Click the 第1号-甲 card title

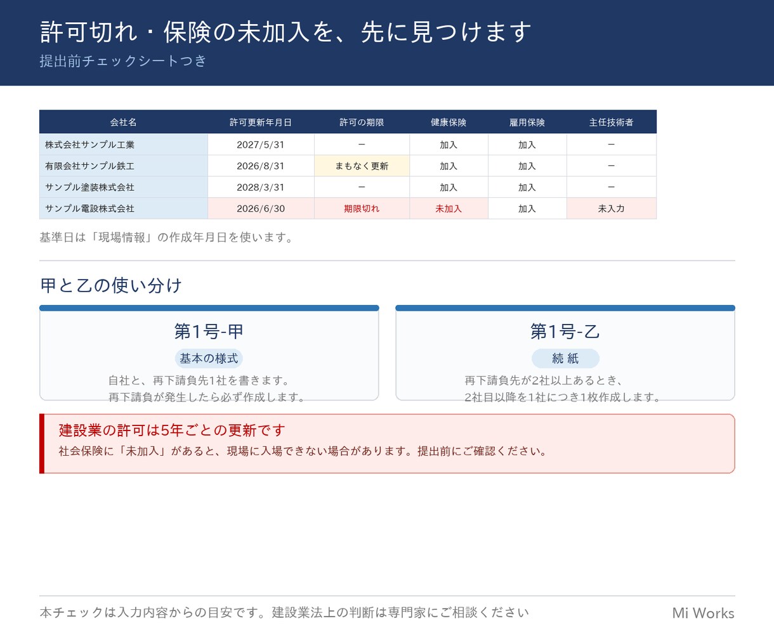pyautogui.click(x=209, y=331)
